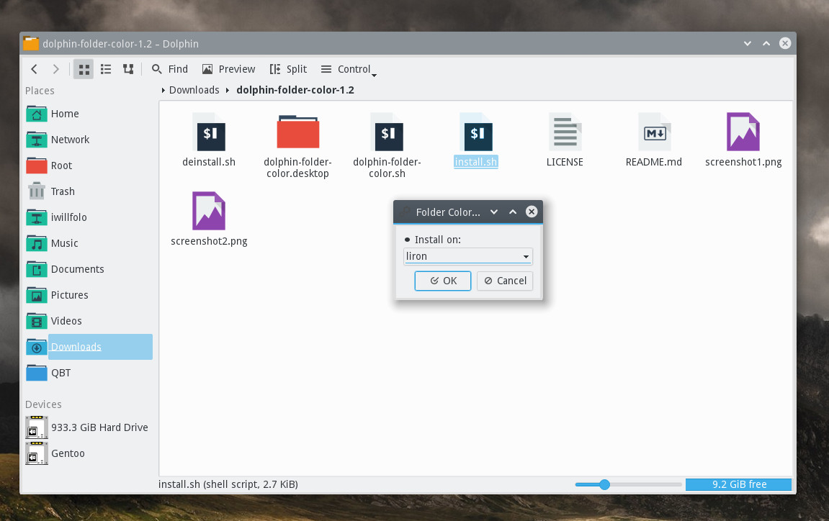Viewport: 829px width, 521px height.
Task: Select the screenshot2.png image file
Action: 209,219
